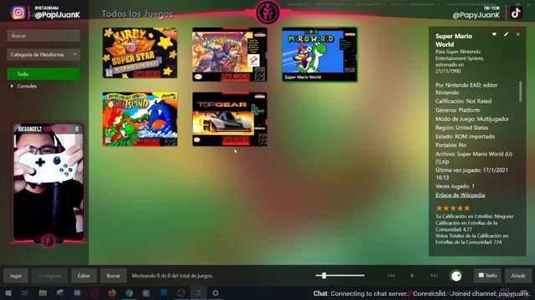This screenshot has width=535, height=300.
Task: Open the Enlace de Wikipedia link
Action: click(460, 195)
